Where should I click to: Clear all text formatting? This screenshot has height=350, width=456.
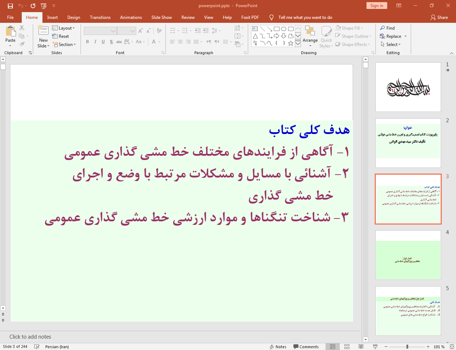(x=159, y=31)
